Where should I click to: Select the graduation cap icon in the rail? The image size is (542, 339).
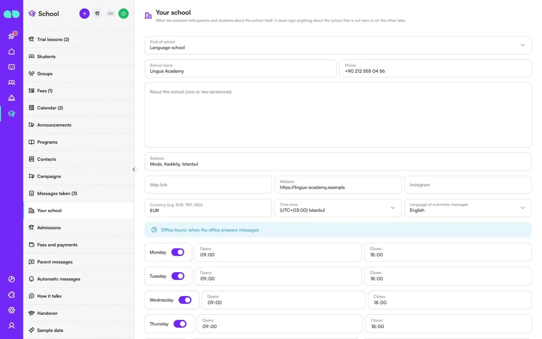(12, 114)
